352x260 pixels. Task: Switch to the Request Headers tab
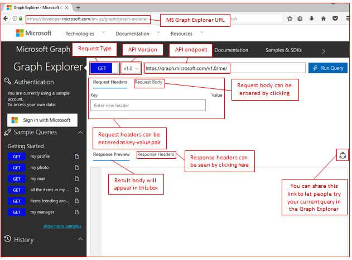pyautogui.click(x=110, y=82)
